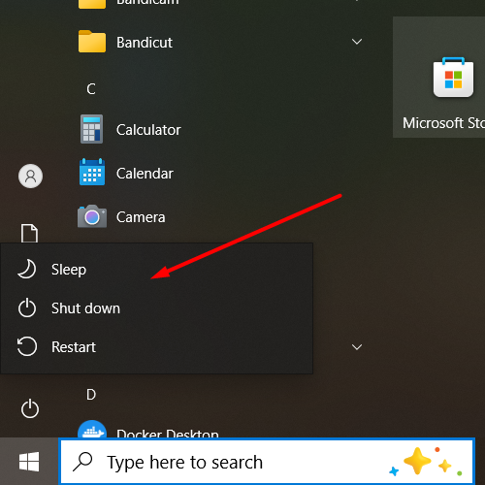Viewport: 485px width, 485px height.
Task: Expand the Bandicut folder chevron
Action: point(357,42)
